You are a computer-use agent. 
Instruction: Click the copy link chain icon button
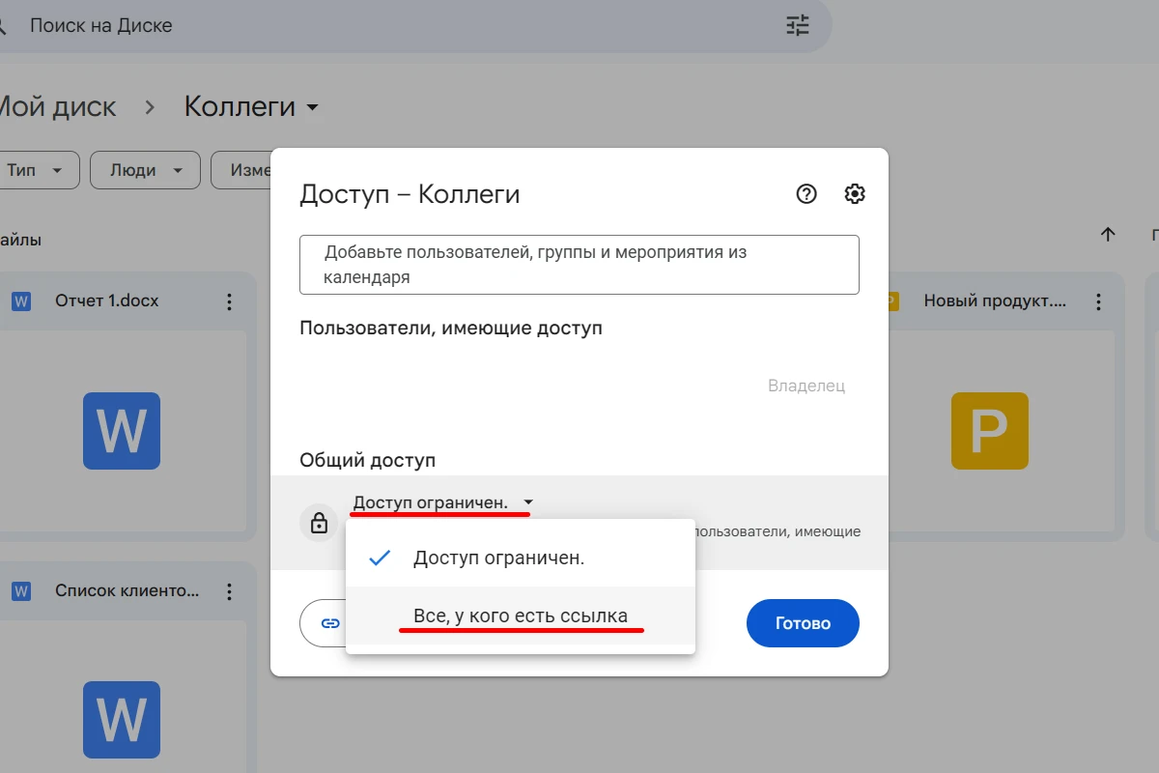329,623
